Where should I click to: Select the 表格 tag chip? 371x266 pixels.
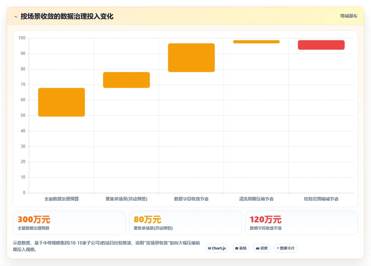[240, 248]
